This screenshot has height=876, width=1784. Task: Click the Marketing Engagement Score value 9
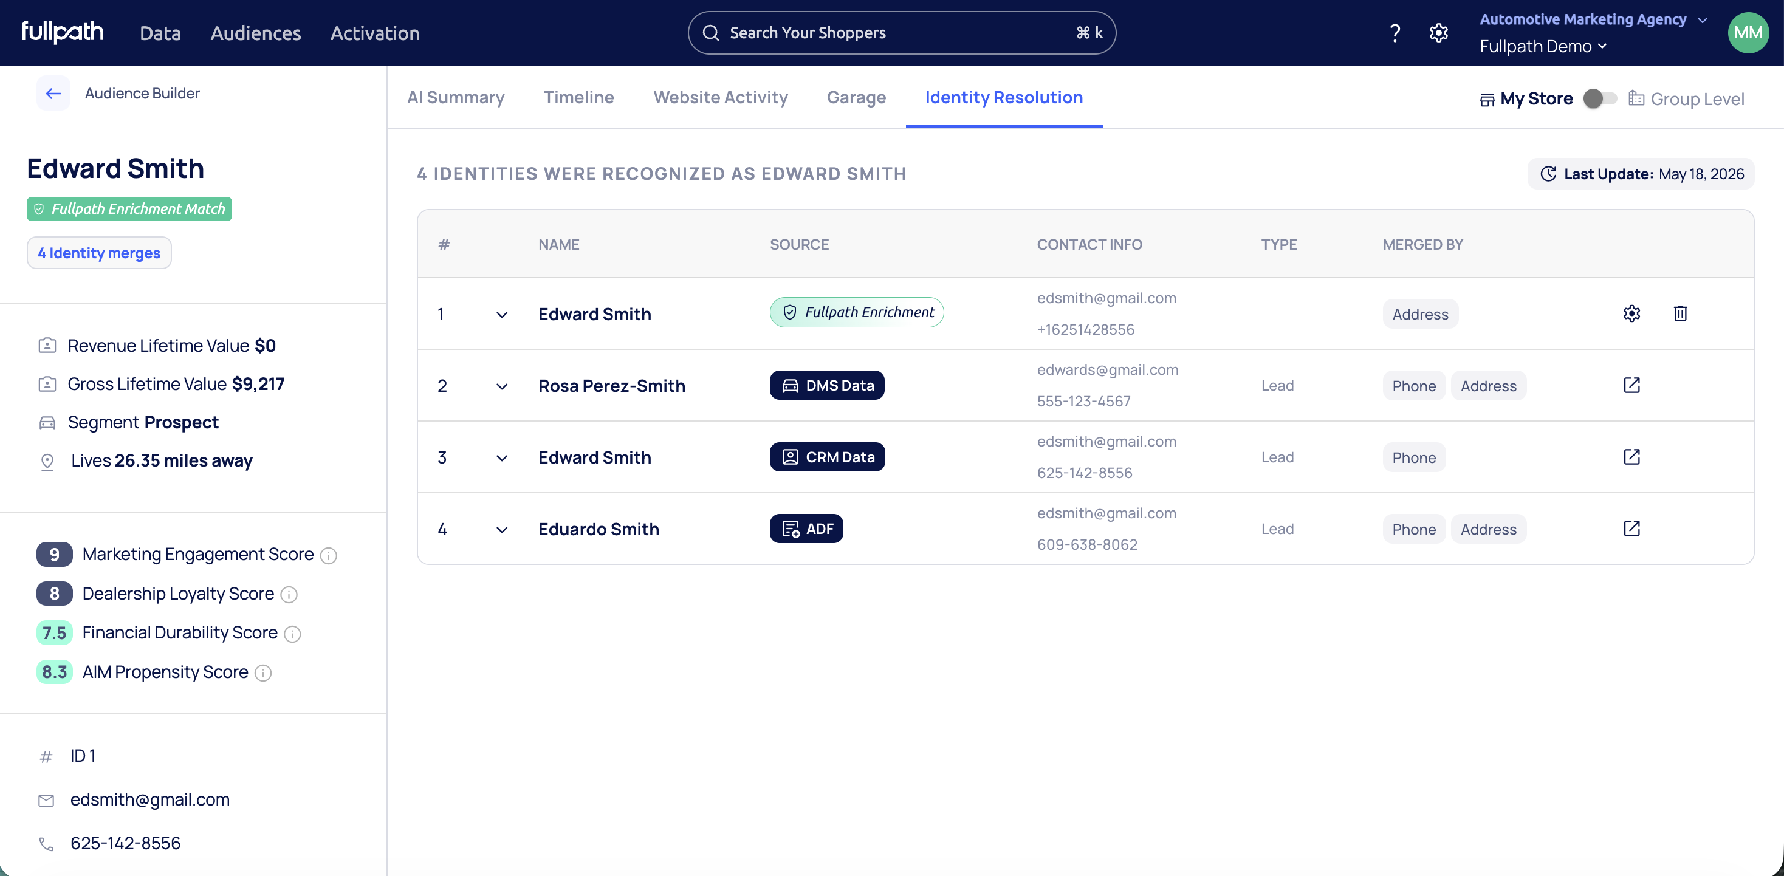coord(55,555)
